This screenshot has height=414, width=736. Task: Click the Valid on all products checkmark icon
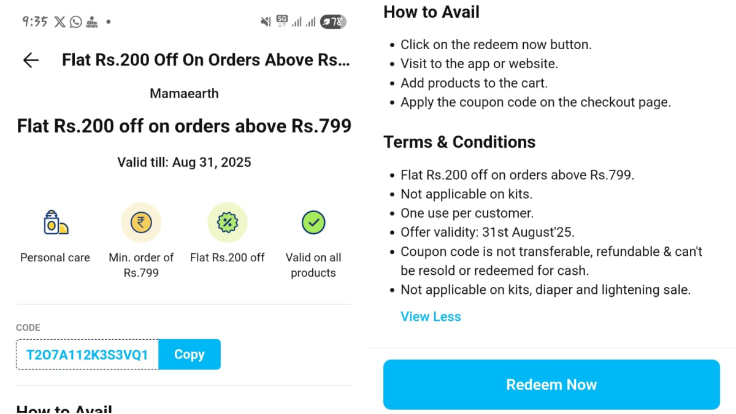313,222
